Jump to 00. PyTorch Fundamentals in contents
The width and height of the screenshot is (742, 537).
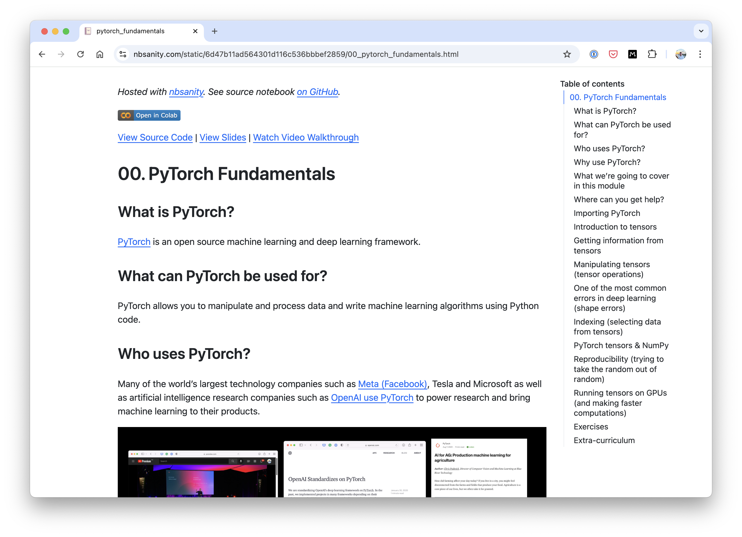point(618,97)
